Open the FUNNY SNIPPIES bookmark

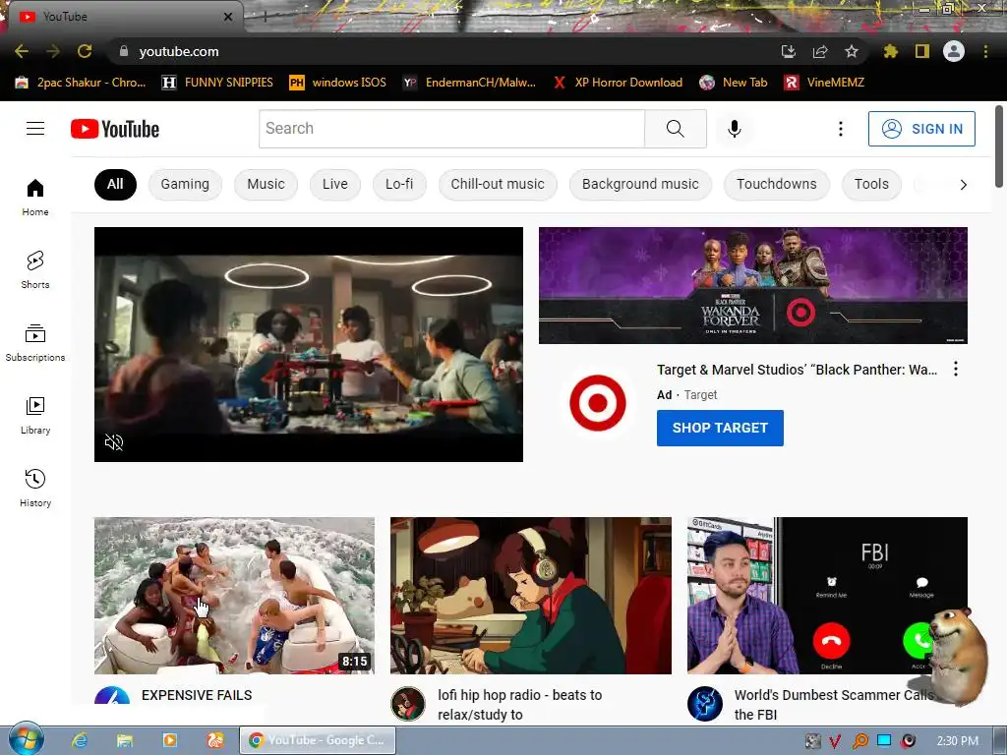point(217,83)
